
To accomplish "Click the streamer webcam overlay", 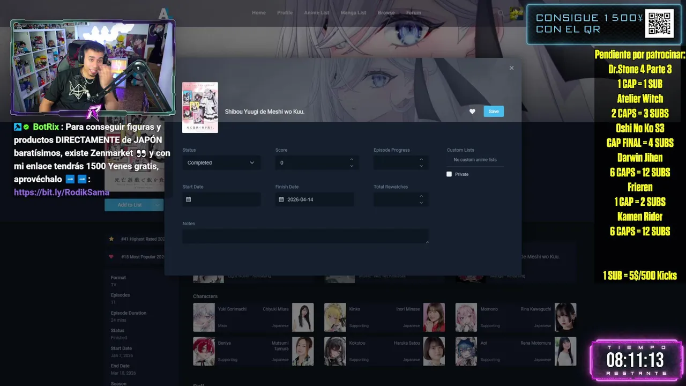I will 93,68.
